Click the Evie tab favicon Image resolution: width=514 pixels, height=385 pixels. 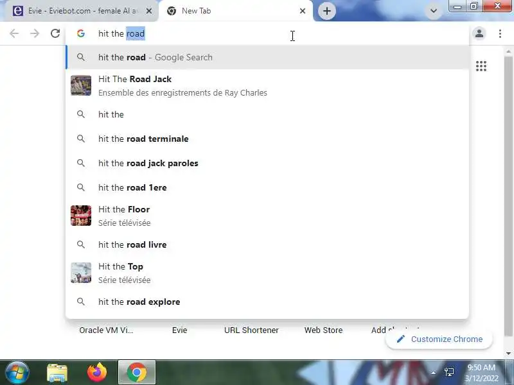(18, 11)
